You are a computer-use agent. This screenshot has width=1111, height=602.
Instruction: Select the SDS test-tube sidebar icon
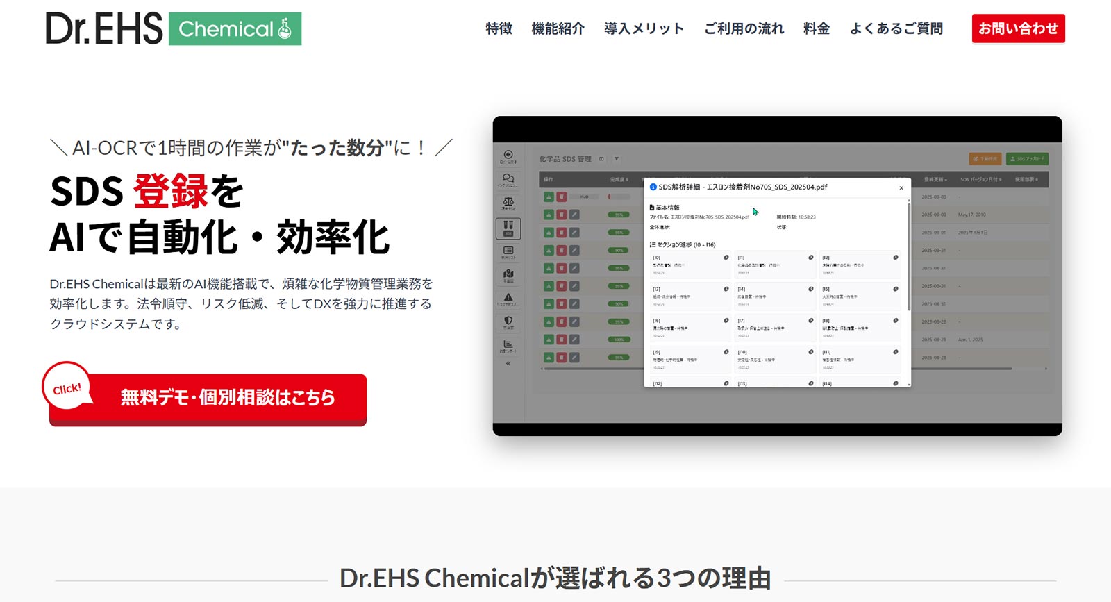508,228
